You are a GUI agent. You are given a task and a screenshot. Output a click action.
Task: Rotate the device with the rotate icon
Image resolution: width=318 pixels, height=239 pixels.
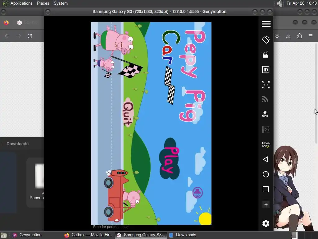266,40
